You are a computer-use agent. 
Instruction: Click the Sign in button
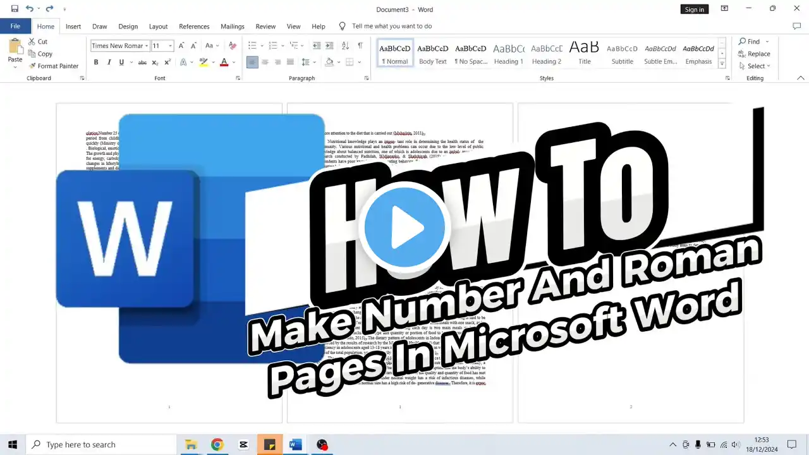coord(694,9)
